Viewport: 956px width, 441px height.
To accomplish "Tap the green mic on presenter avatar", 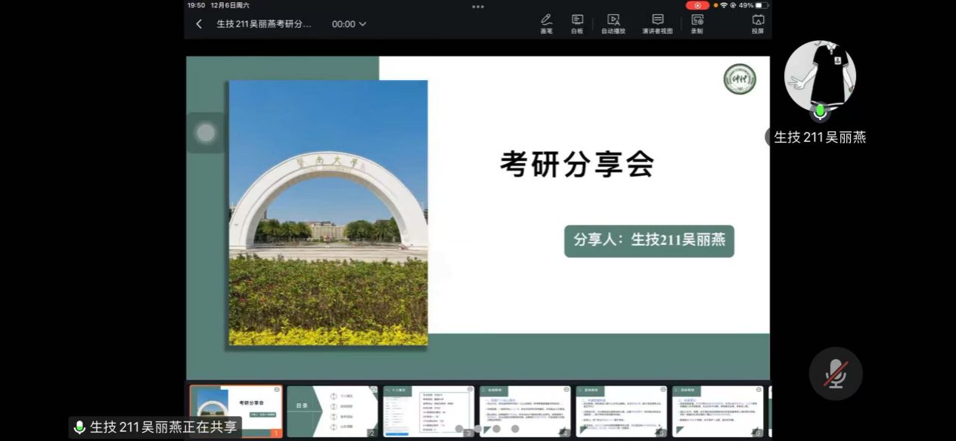I will [x=820, y=113].
